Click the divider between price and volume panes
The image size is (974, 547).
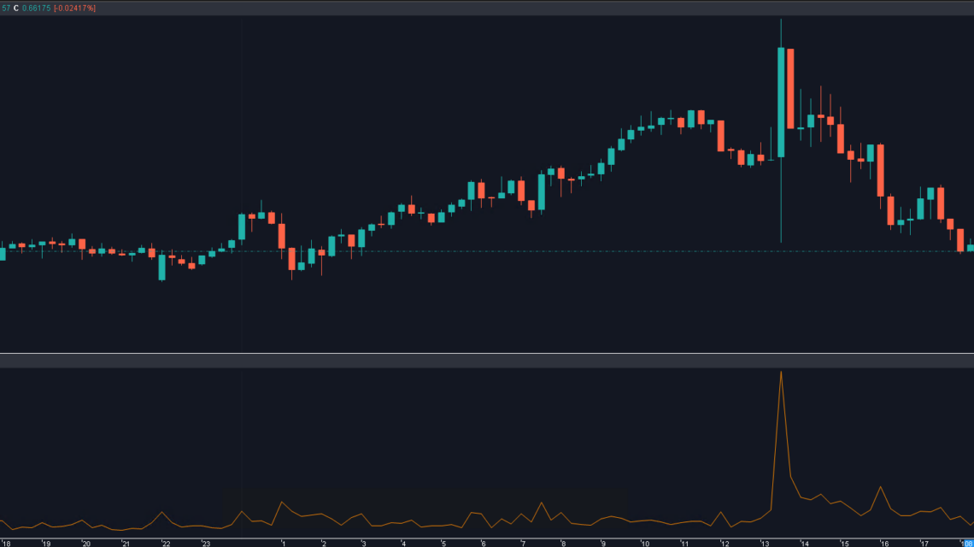click(x=487, y=353)
